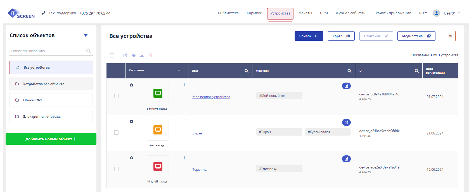Click the search icon in the Имя column

(x=247, y=71)
